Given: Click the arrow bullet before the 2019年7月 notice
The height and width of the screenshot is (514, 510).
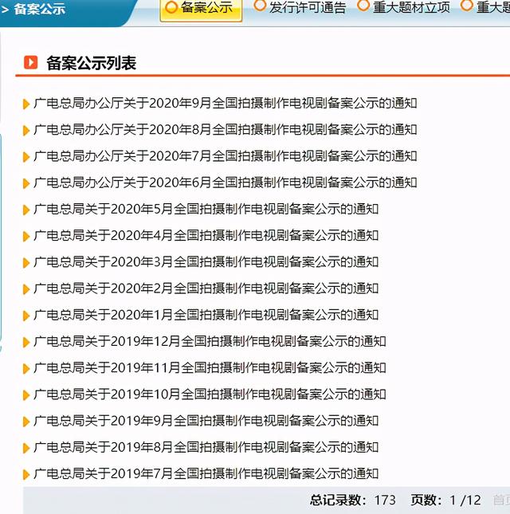Looking at the screenshot, I should [x=27, y=474].
